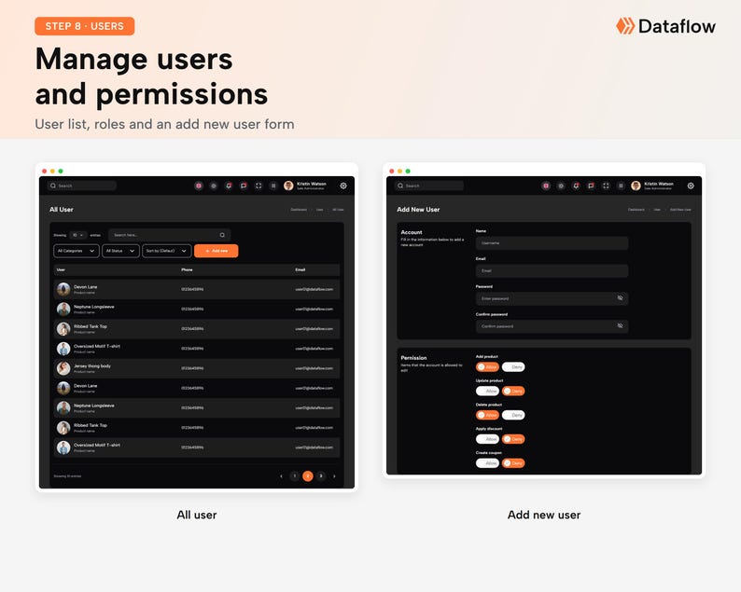Click first Devon Lane row avatar
This screenshot has width=741, height=592.
[63, 289]
